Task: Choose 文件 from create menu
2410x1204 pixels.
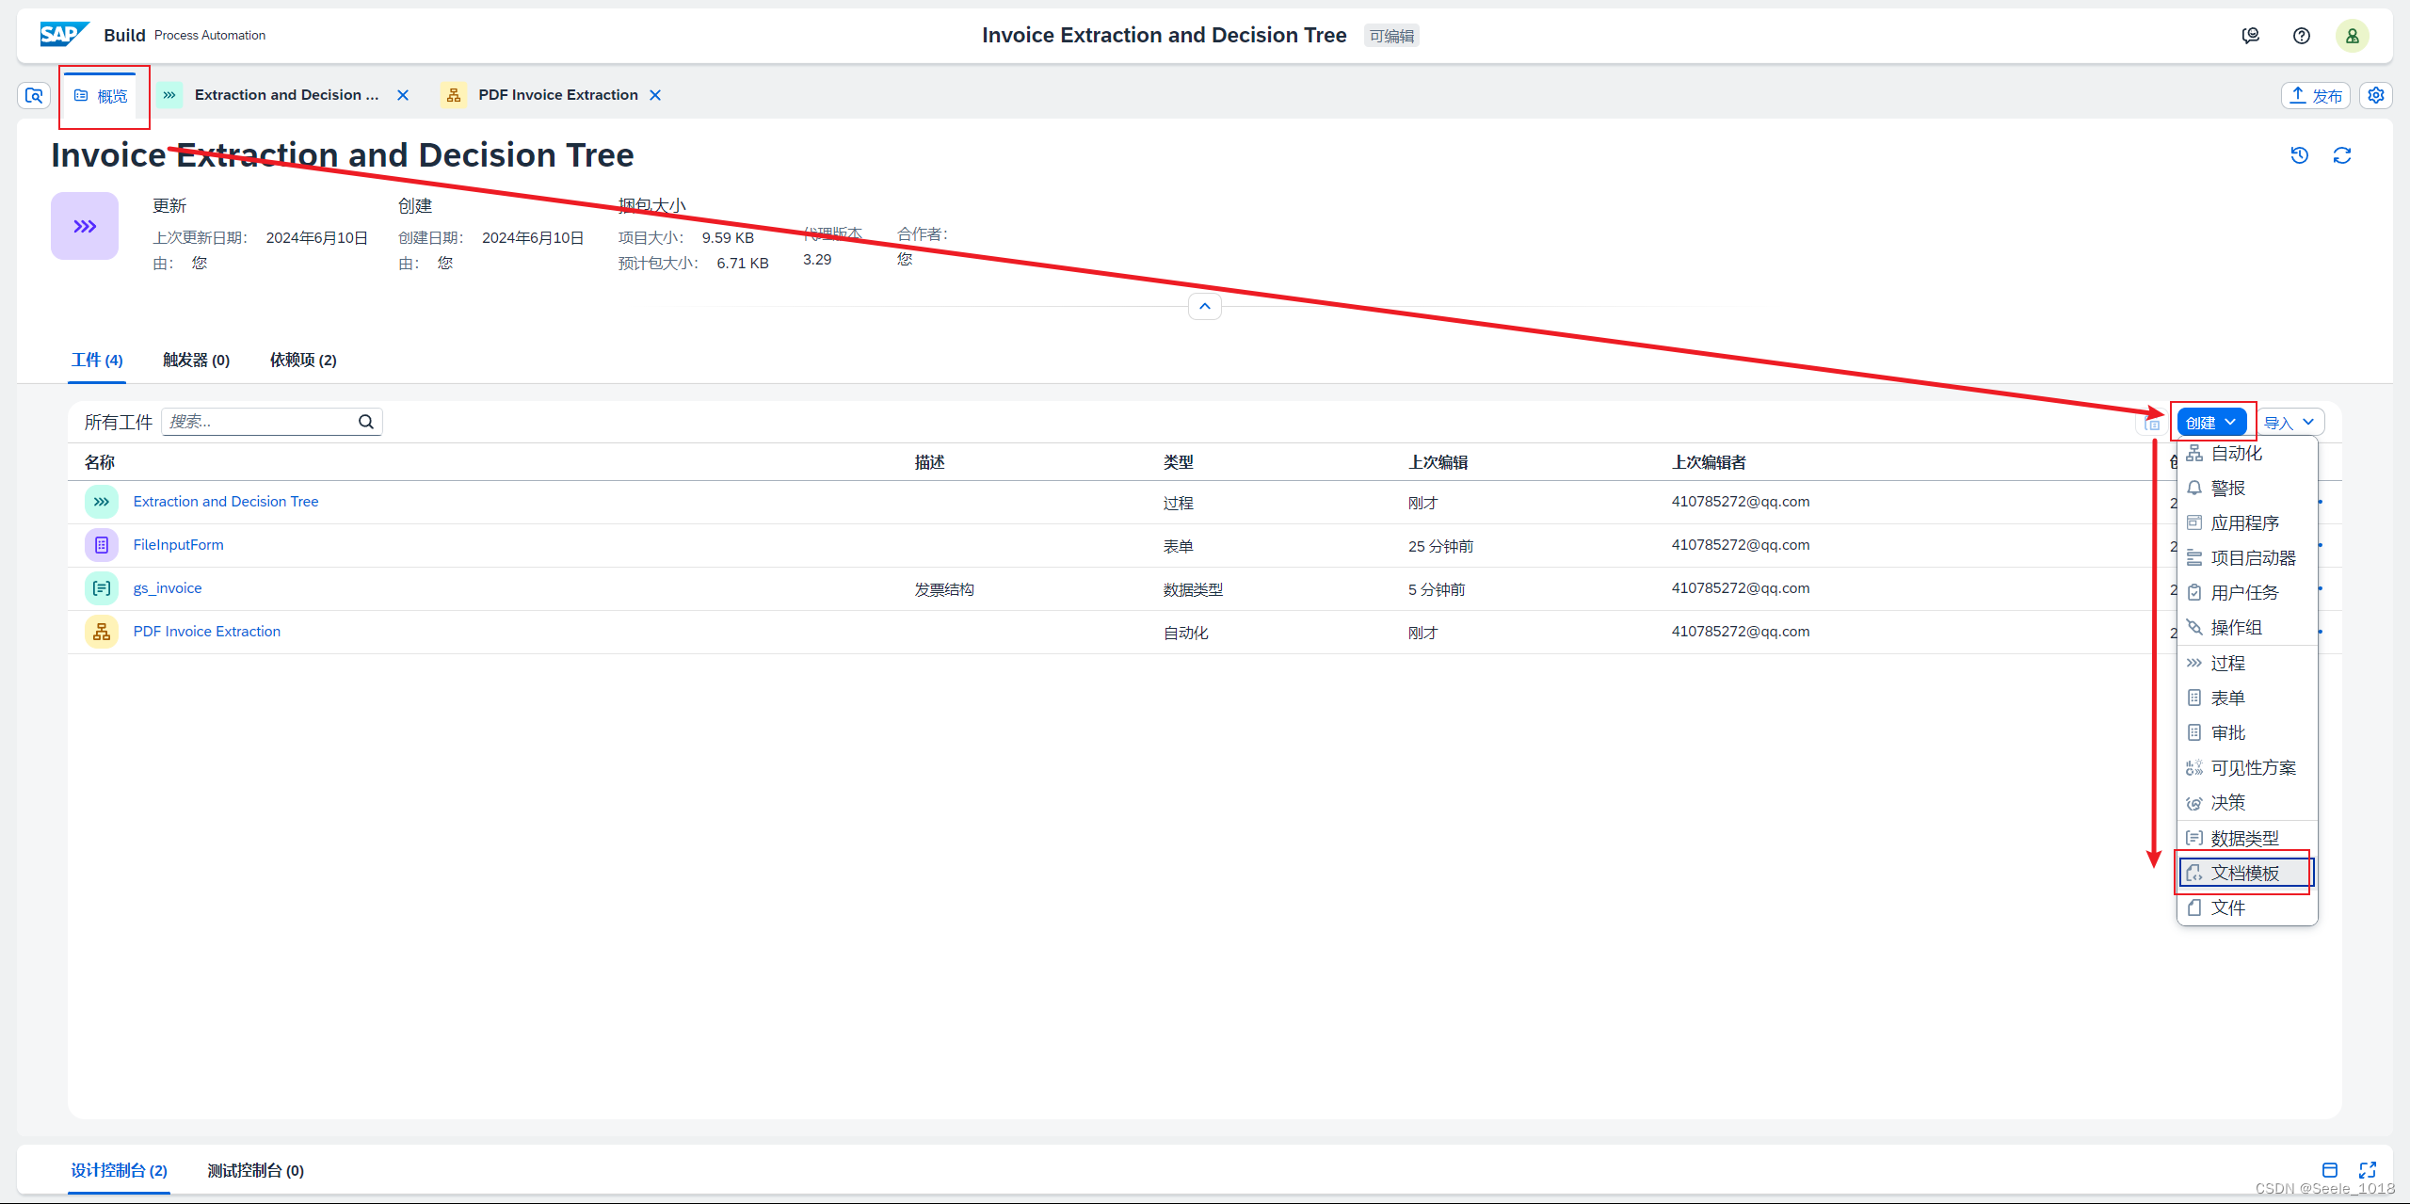Action: point(2248,908)
